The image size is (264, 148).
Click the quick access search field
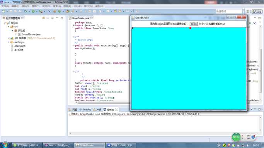click(229, 12)
